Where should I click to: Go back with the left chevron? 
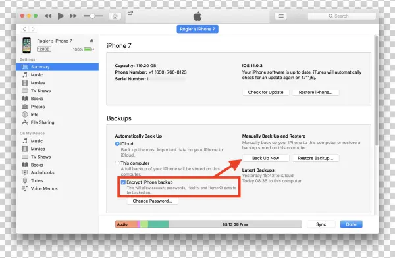point(24,29)
